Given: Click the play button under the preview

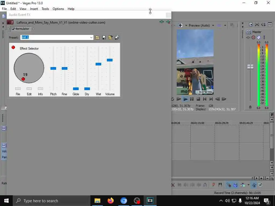Looking at the screenshot, I should (x=185, y=99).
